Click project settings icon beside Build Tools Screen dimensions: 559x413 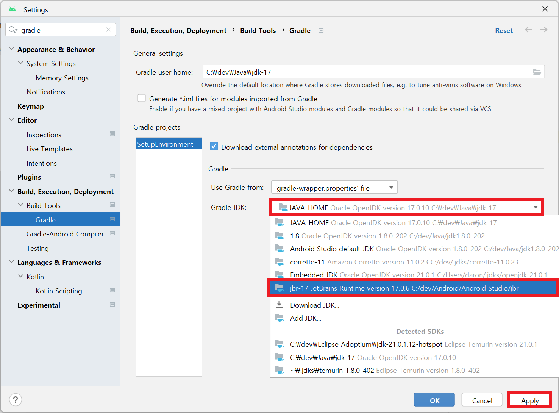[112, 205]
